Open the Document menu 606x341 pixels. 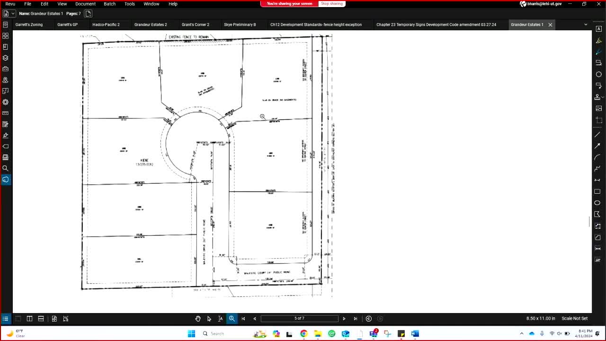click(85, 4)
